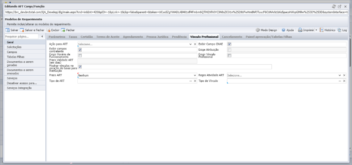Click the Excluir delete button
This screenshot has height=165, width=352.
(53, 30)
